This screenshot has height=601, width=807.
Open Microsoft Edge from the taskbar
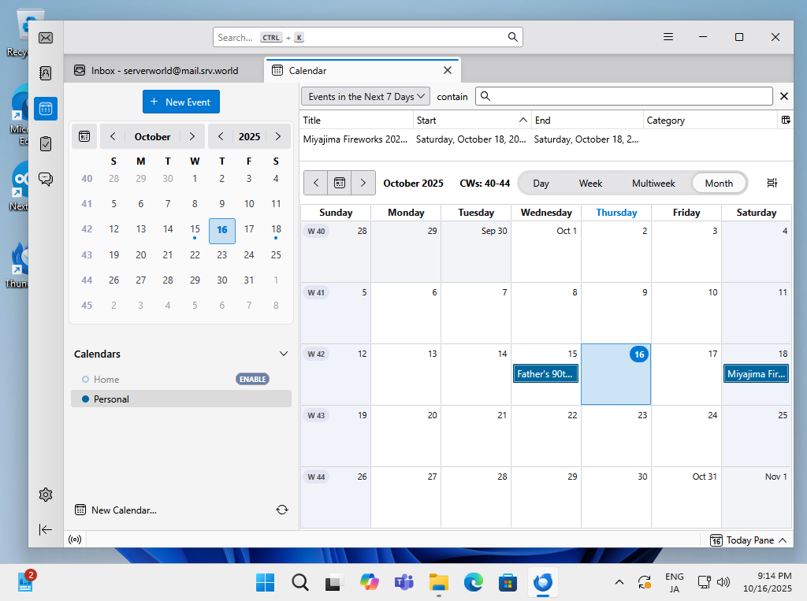[473, 582]
